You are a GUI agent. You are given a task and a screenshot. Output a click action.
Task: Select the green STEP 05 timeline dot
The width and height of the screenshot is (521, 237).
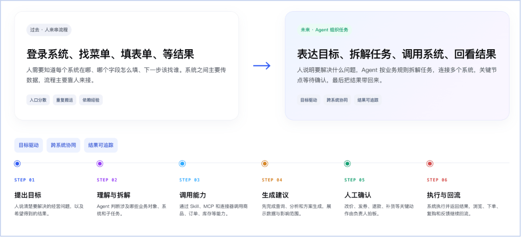347,163
